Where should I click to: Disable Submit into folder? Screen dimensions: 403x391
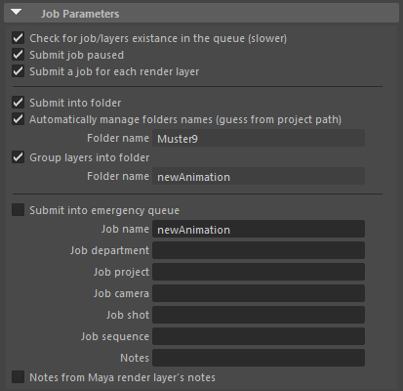(18, 103)
